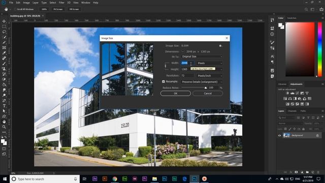
Task: Uncheck the Resample checkbox
Action: 164,81
